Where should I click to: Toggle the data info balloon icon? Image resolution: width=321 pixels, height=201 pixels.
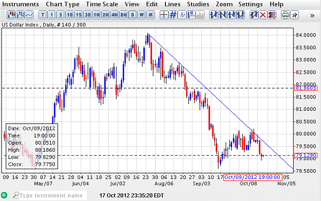(x=182, y=15)
